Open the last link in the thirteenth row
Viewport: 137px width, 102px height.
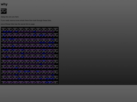tap(53, 75)
